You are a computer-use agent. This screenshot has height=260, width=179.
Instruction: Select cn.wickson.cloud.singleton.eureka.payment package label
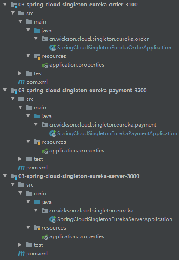click(103, 125)
